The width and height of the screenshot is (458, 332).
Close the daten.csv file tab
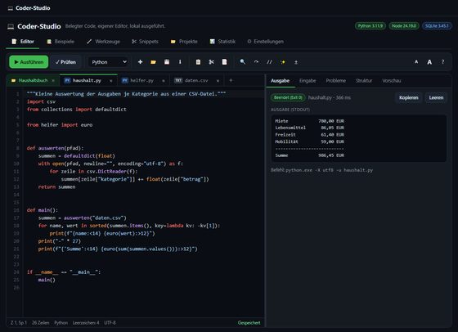(218, 81)
